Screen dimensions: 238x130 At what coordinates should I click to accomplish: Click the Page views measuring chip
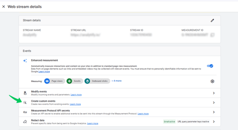click(54, 81)
